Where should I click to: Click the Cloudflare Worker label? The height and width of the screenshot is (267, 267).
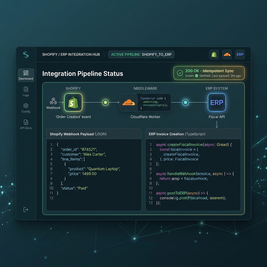click(x=145, y=117)
